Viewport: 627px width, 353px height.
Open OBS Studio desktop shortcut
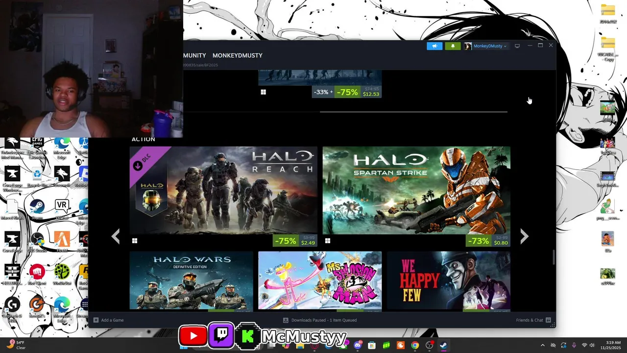pos(37,242)
